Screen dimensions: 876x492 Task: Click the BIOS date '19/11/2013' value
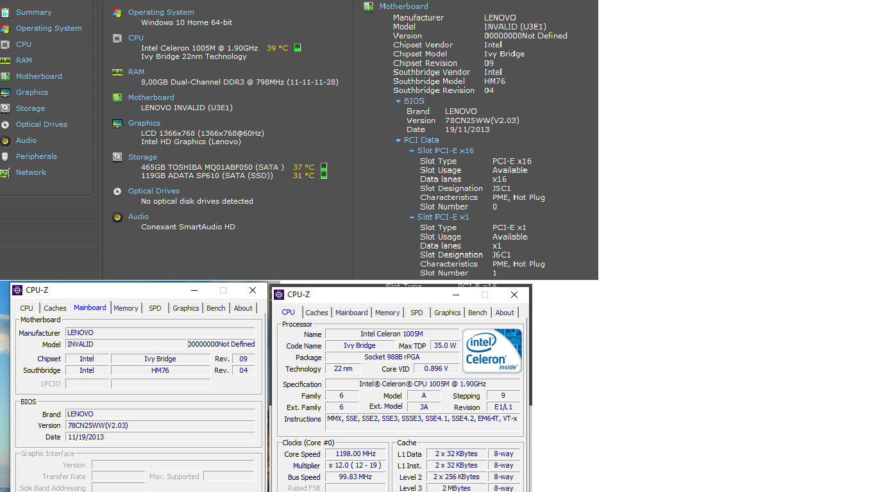tap(467, 129)
